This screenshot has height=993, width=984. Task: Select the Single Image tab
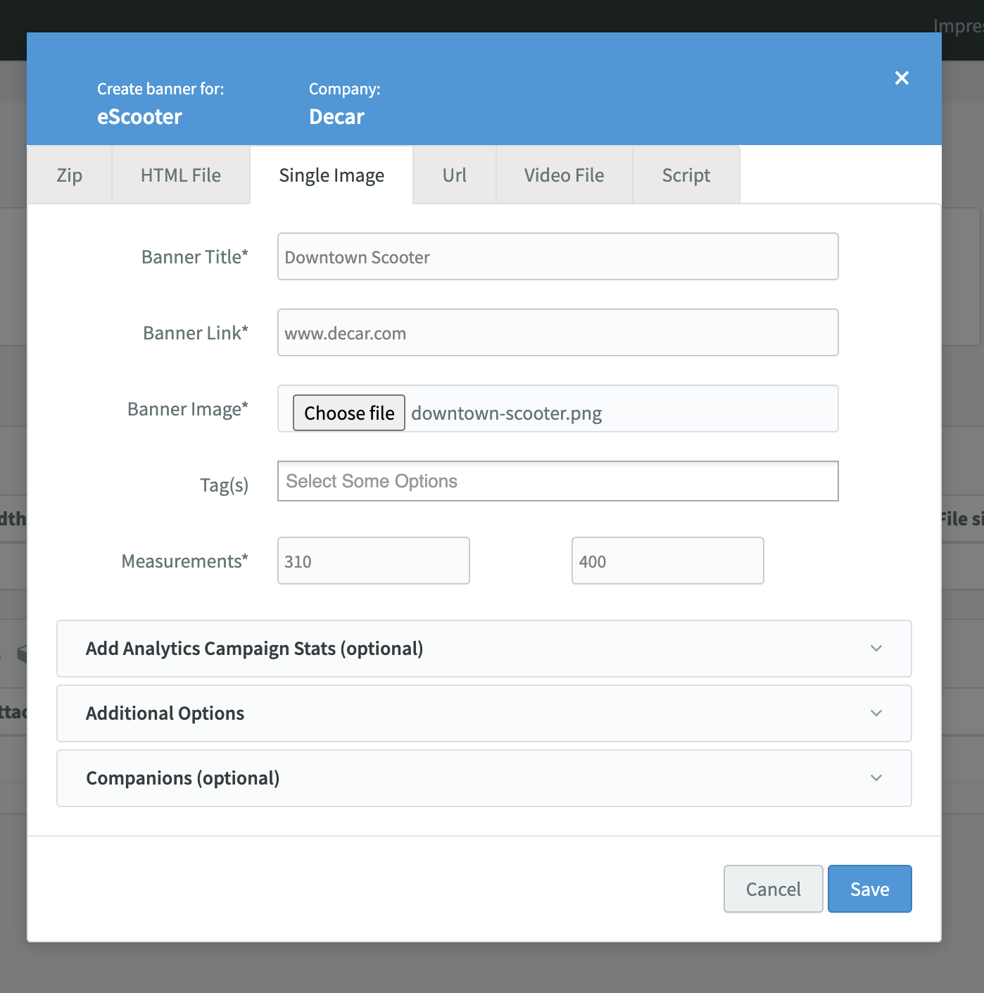[x=332, y=175]
